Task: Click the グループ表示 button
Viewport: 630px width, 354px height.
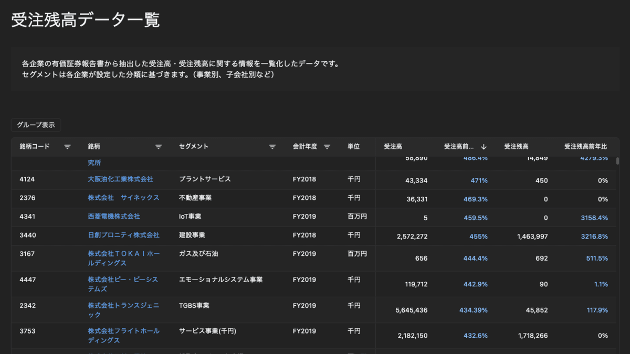Action: 36,125
